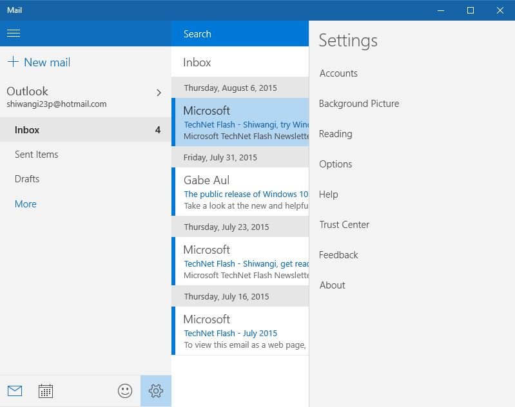Click Friday, July 31, 2015 date header
The image size is (515, 407).
pyautogui.click(x=240, y=157)
